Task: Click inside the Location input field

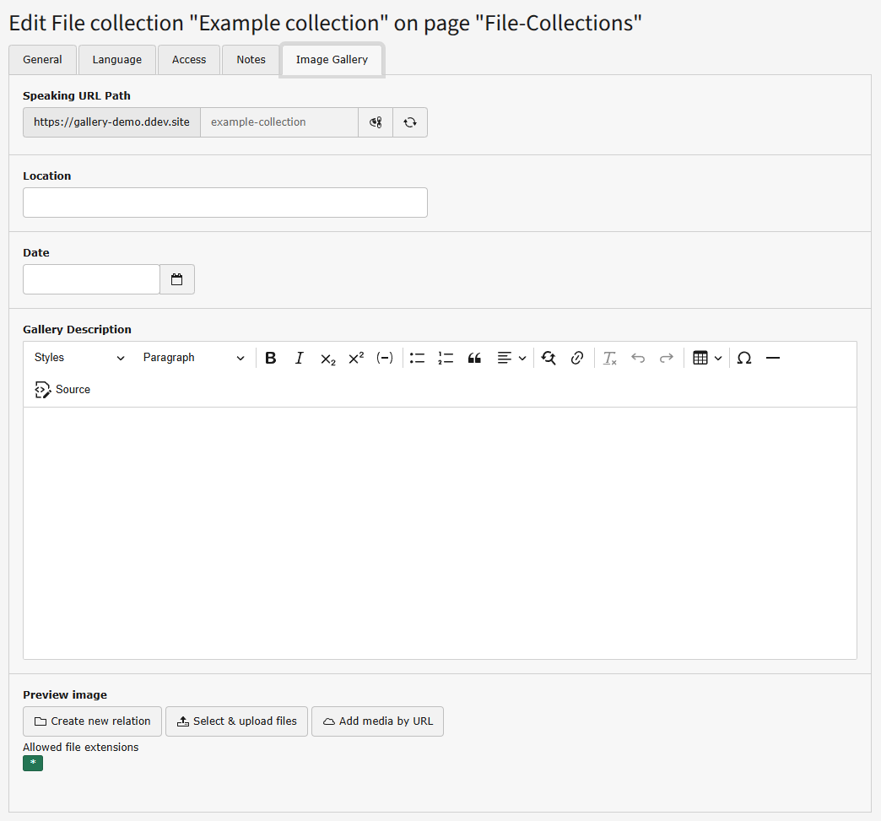Action: [x=224, y=203]
